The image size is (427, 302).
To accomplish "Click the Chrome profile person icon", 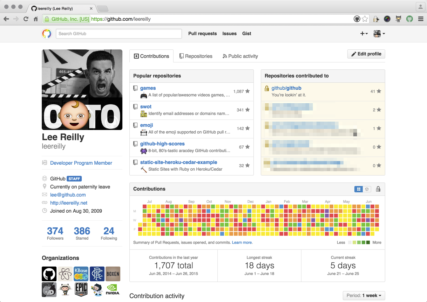I will [x=421, y=7].
